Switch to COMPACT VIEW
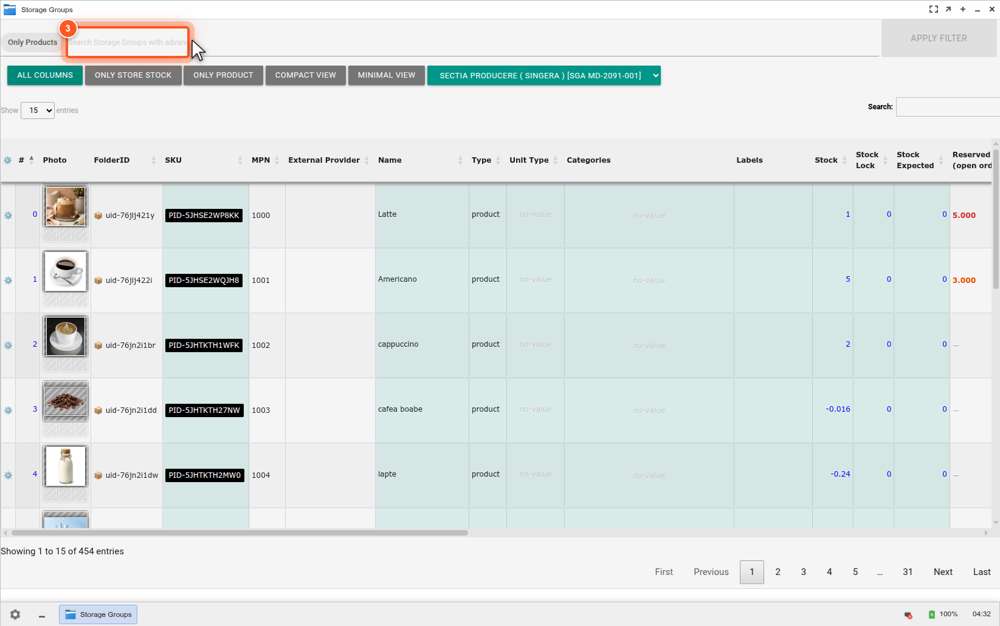 click(305, 75)
